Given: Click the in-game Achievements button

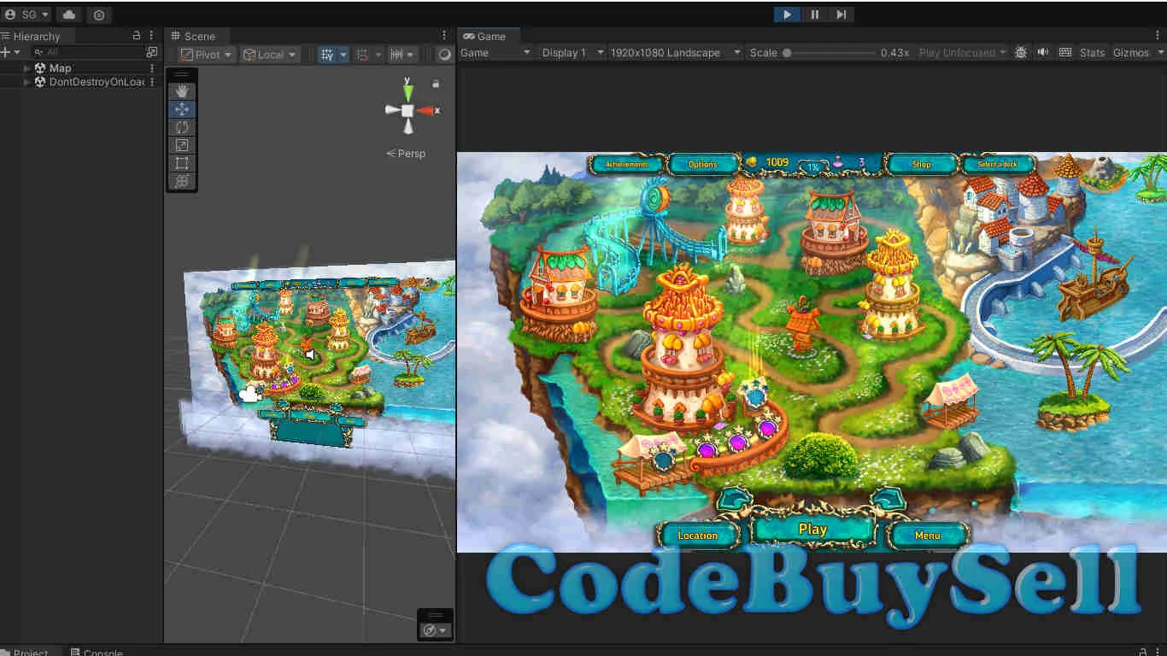Looking at the screenshot, I should [626, 164].
